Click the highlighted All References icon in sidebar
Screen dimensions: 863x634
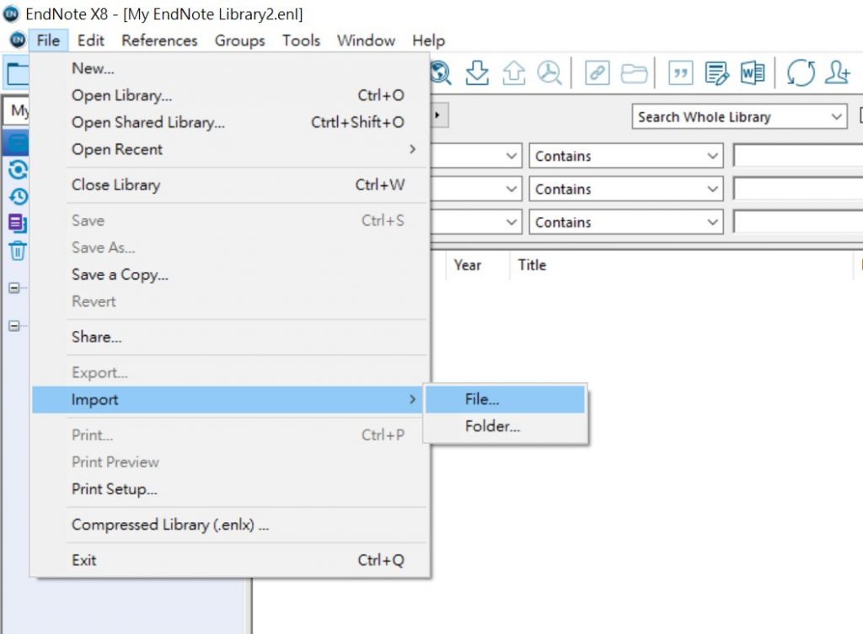click(17, 142)
